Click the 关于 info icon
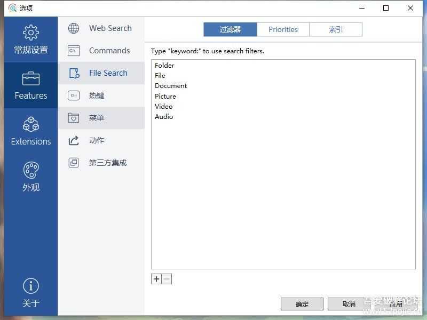This screenshot has width=427, height=320. coord(31,286)
